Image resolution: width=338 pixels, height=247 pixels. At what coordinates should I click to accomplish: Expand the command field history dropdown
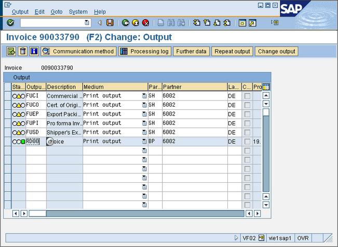[x=87, y=23]
